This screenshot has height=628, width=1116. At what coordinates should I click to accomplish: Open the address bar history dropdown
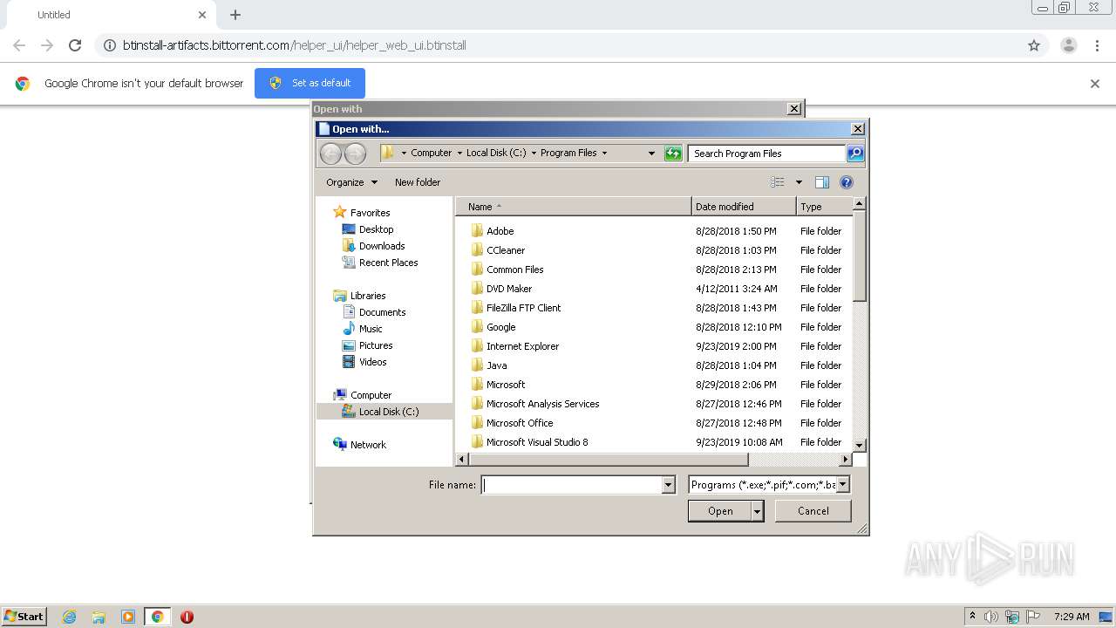click(651, 154)
